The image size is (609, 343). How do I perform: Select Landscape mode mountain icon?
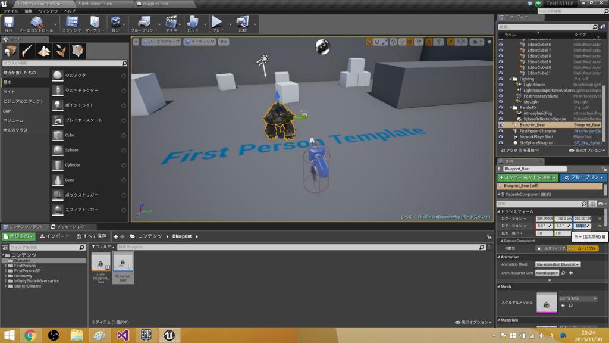(44, 51)
